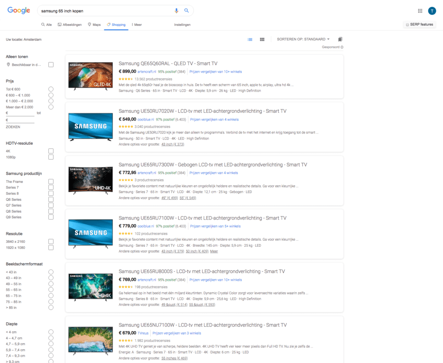443x363 pixels.
Task: Open coolblue.nl seller link for UE65RU7100W
Action: tap(146, 226)
